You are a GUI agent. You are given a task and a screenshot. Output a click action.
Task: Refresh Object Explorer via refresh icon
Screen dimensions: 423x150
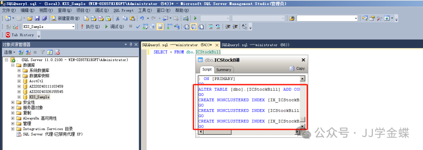[x=50, y=52]
